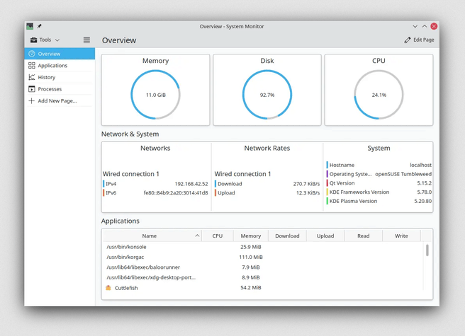Click the Tools toolbox icon
The height and width of the screenshot is (336, 465).
(33, 40)
